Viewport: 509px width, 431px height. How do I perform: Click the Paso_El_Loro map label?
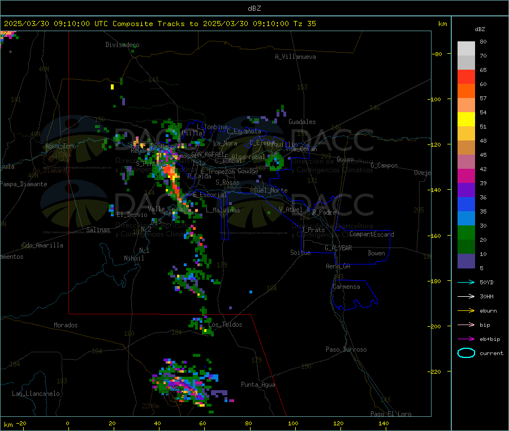pos(391,414)
